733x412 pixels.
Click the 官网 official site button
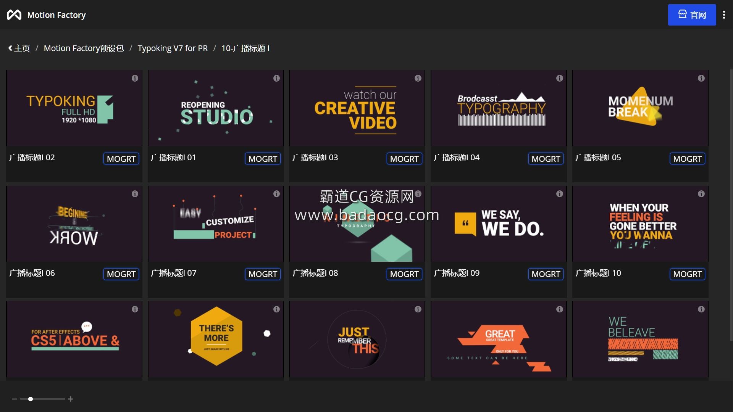click(692, 15)
